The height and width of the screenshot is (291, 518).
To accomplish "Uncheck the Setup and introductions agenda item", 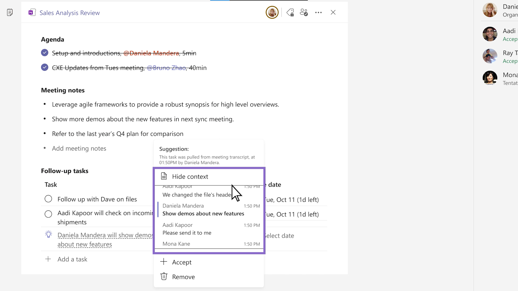I will [45, 53].
